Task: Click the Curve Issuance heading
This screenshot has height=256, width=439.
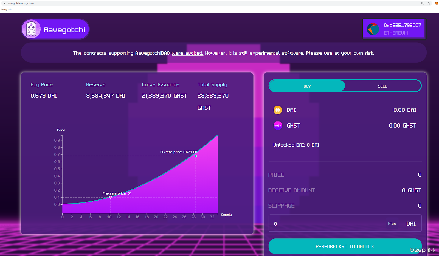Action: pos(161,85)
